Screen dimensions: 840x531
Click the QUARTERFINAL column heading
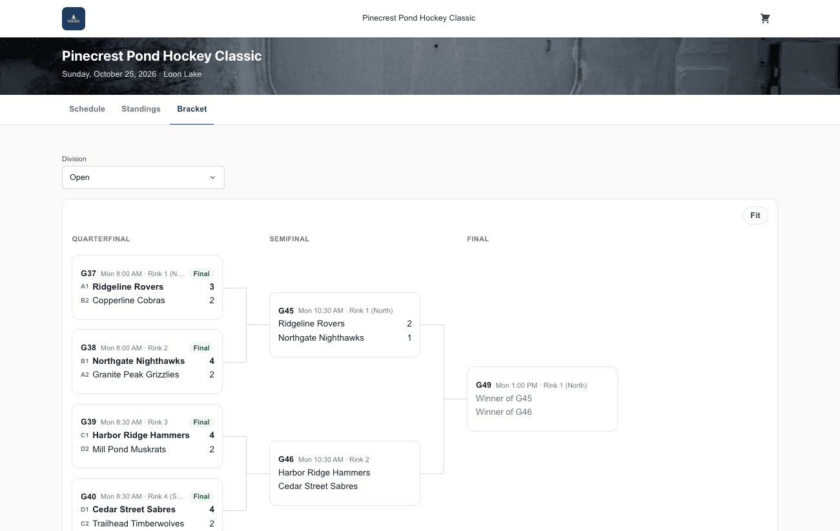101,239
